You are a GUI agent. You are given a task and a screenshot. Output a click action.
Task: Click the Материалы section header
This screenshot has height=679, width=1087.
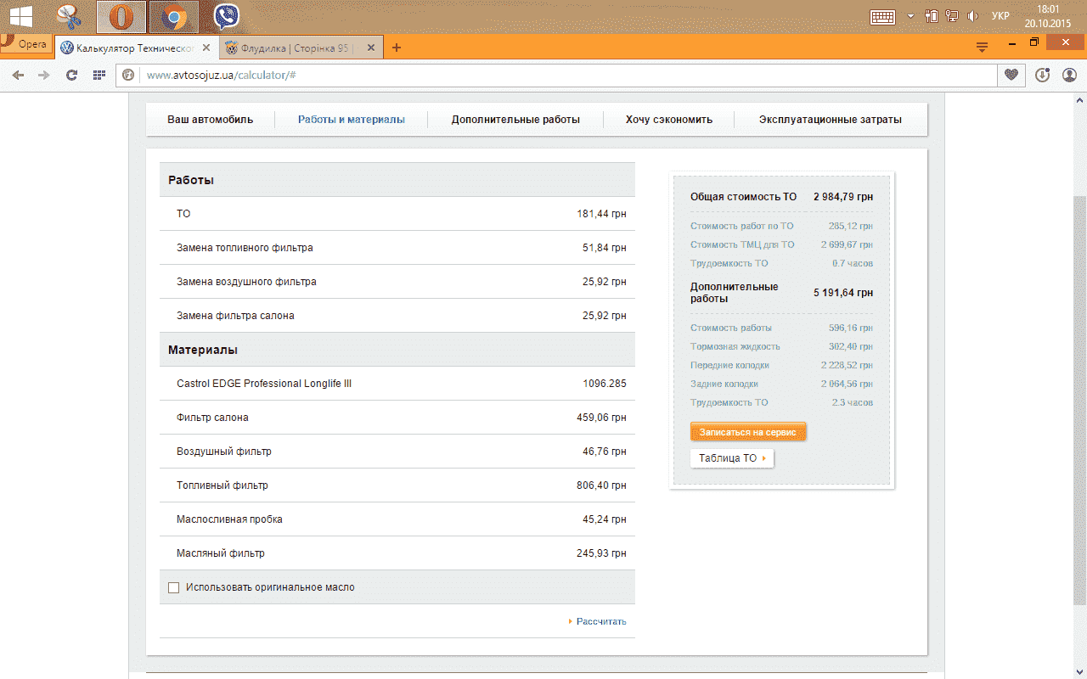(397, 350)
